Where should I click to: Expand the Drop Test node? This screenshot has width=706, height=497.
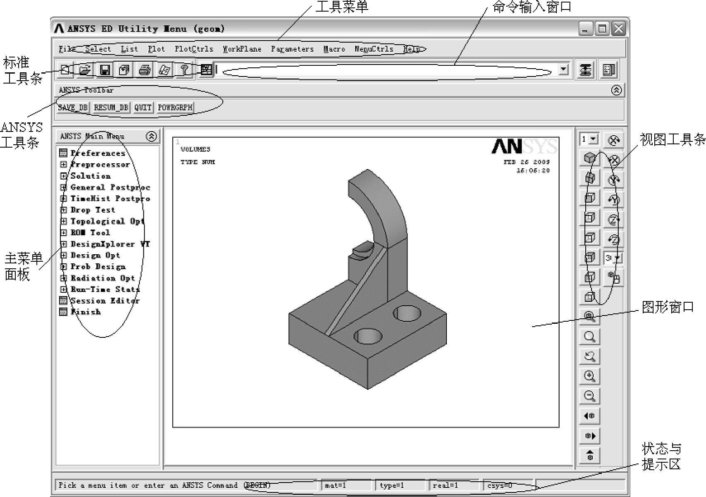63,210
